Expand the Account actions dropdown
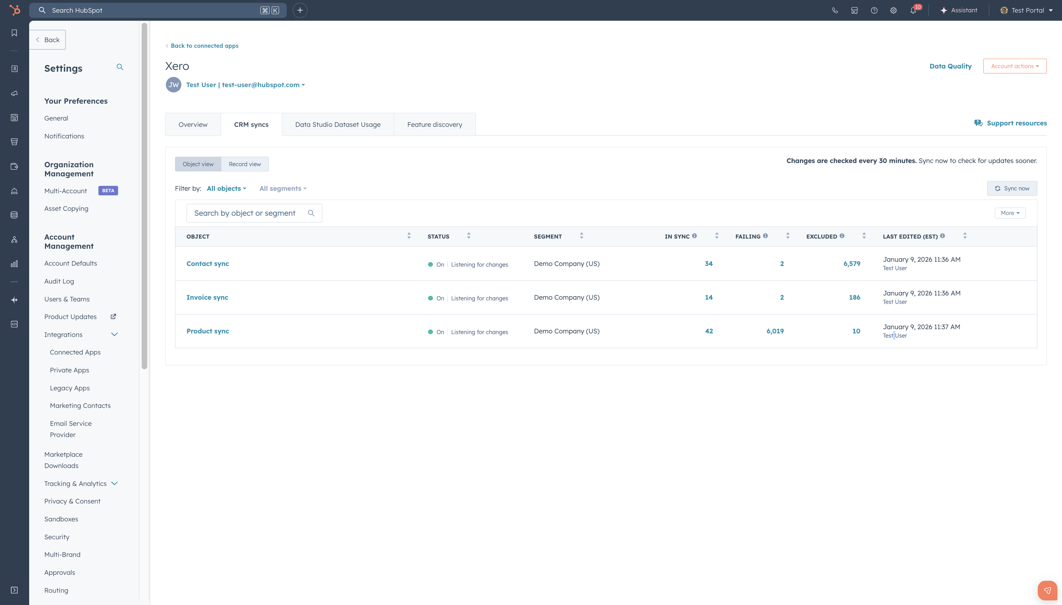Image resolution: width=1062 pixels, height=605 pixels. coord(1015,66)
